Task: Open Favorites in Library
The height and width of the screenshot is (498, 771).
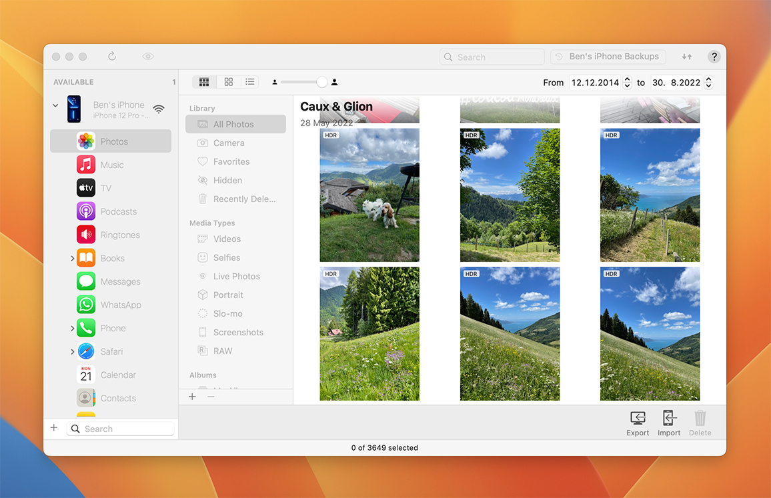Action: [x=235, y=161]
